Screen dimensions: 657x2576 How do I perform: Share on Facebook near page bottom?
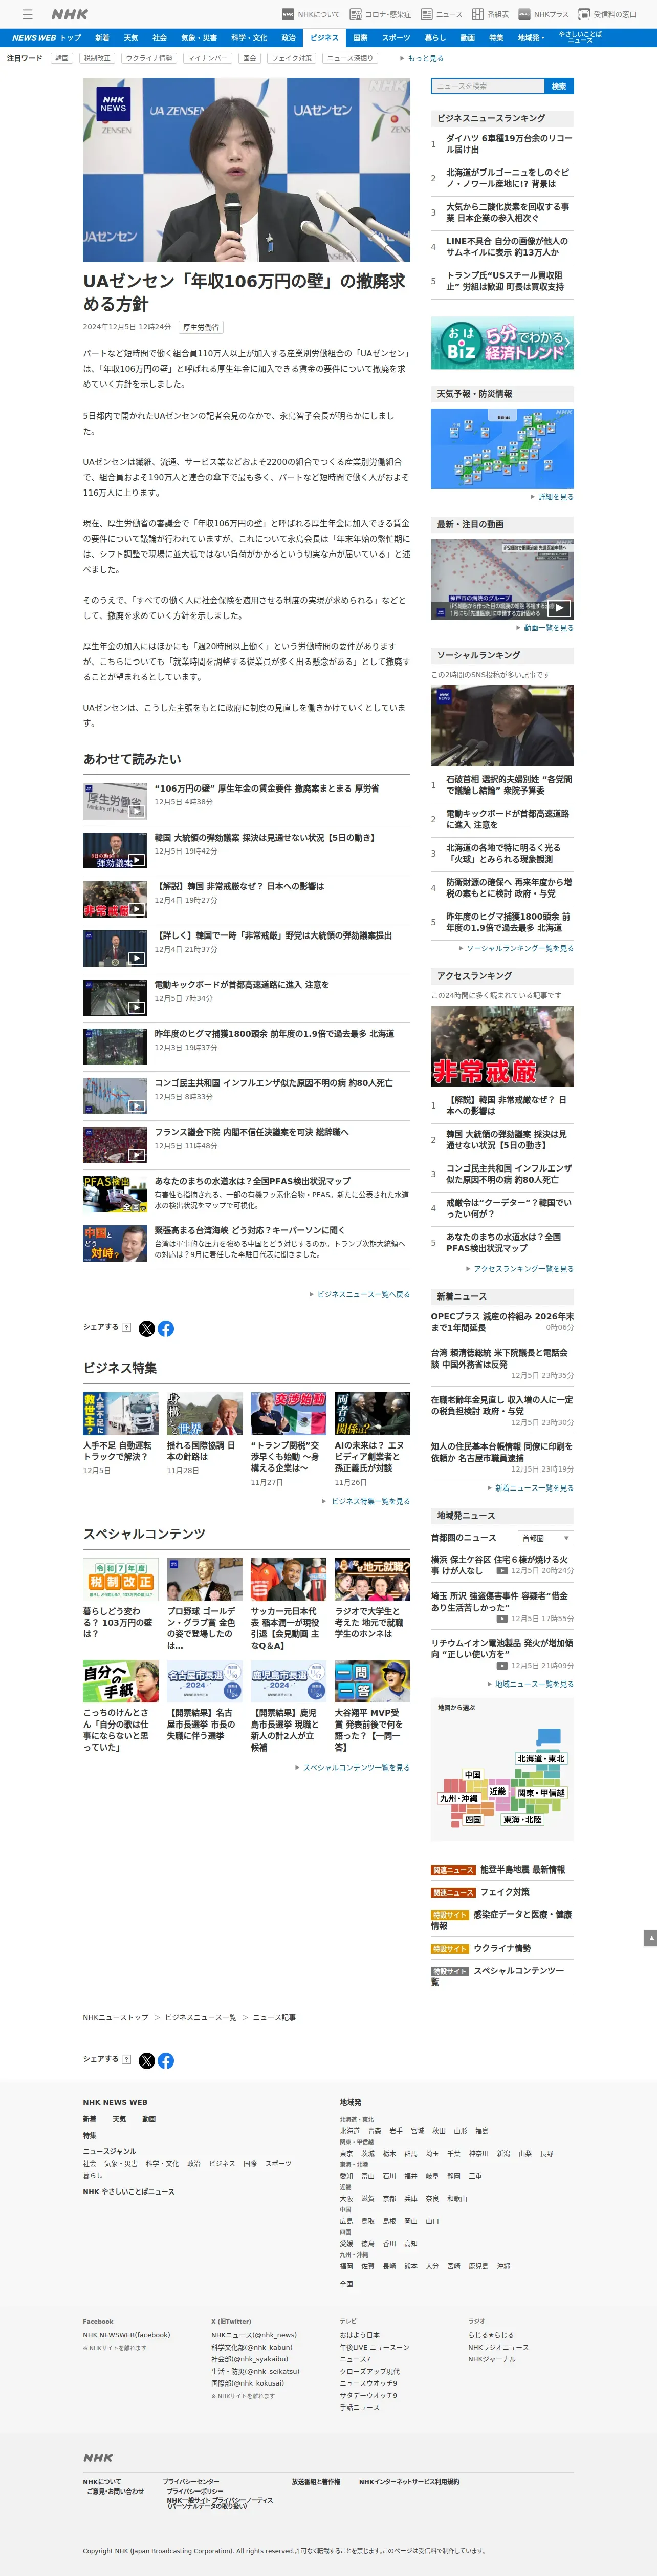pos(166,2060)
